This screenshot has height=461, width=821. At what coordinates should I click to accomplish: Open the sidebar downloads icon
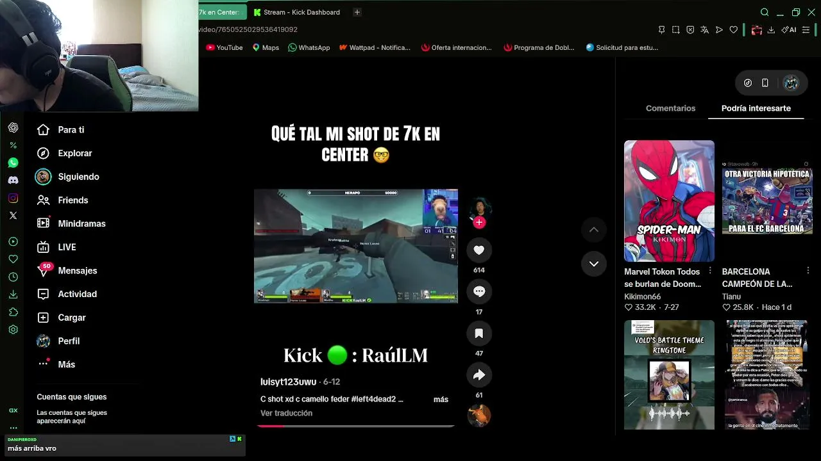click(x=13, y=295)
